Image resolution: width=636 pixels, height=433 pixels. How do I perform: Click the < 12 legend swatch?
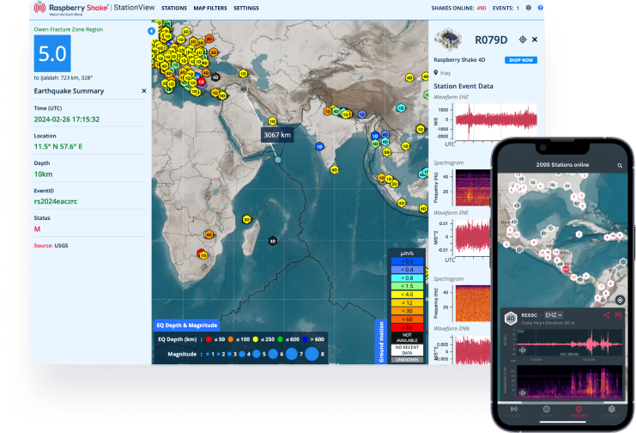tap(407, 302)
